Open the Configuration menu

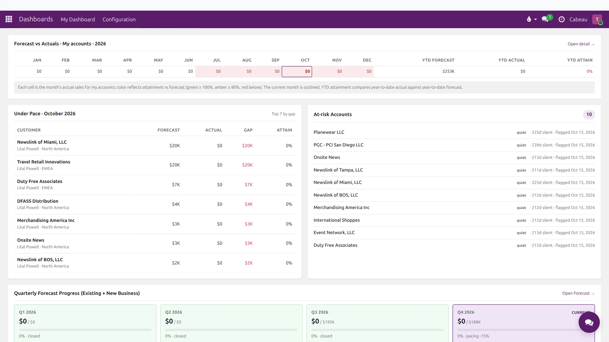tap(119, 19)
